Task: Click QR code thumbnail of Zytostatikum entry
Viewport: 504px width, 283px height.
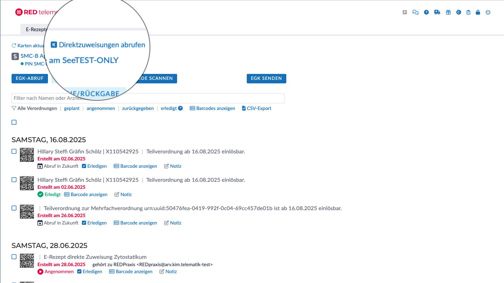Action: coord(27,261)
